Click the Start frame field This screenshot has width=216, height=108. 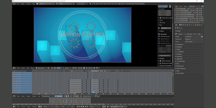pos(48,107)
